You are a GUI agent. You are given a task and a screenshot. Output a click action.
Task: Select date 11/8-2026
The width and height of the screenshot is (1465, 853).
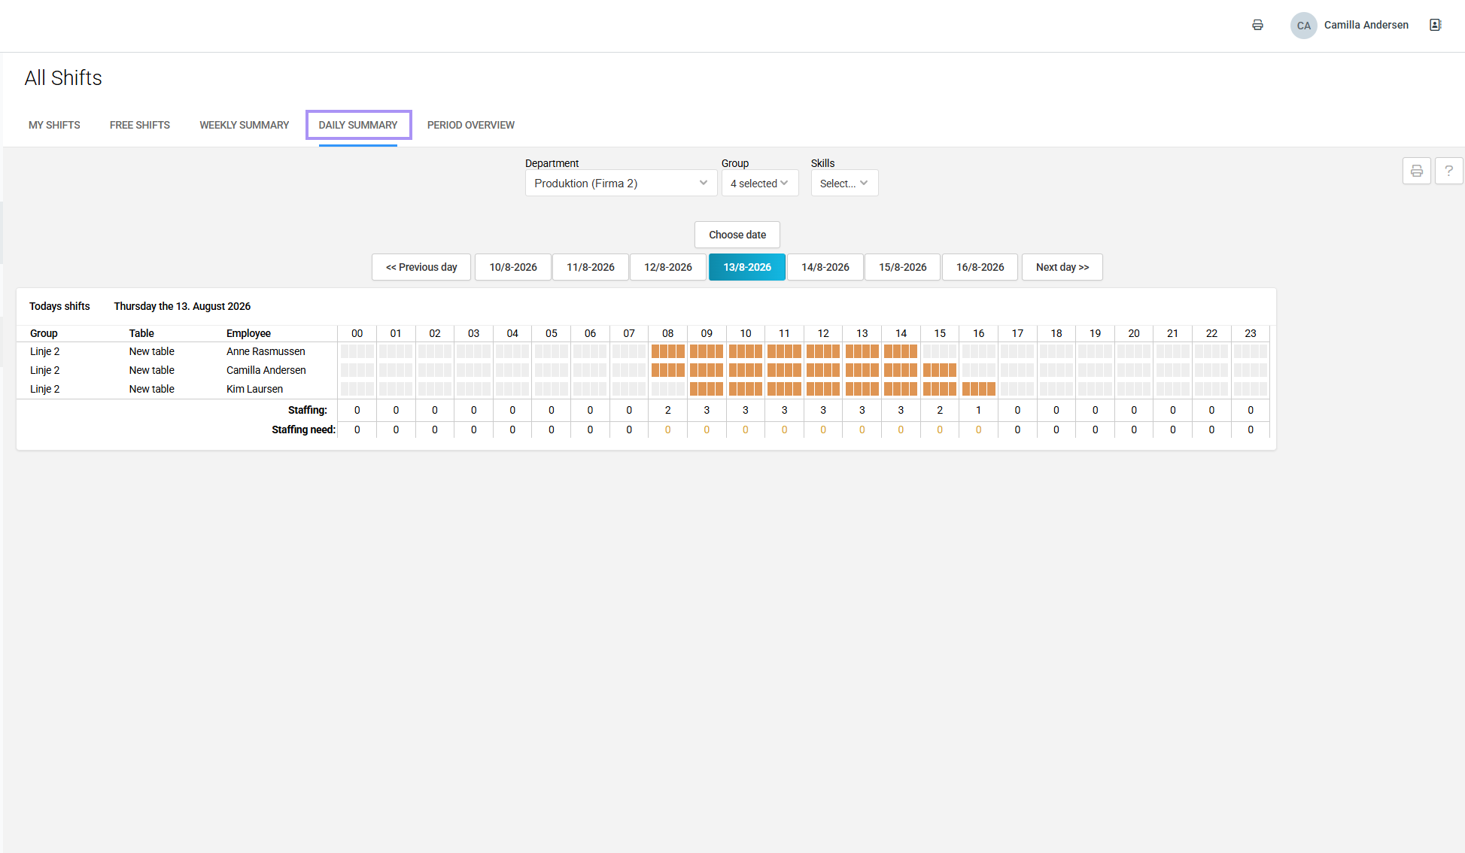(x=591, y=267)
